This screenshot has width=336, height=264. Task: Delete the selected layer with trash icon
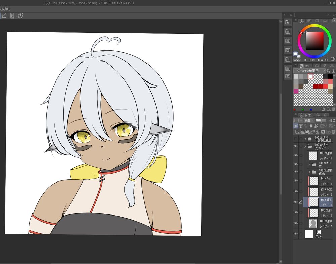click(333, 132)
